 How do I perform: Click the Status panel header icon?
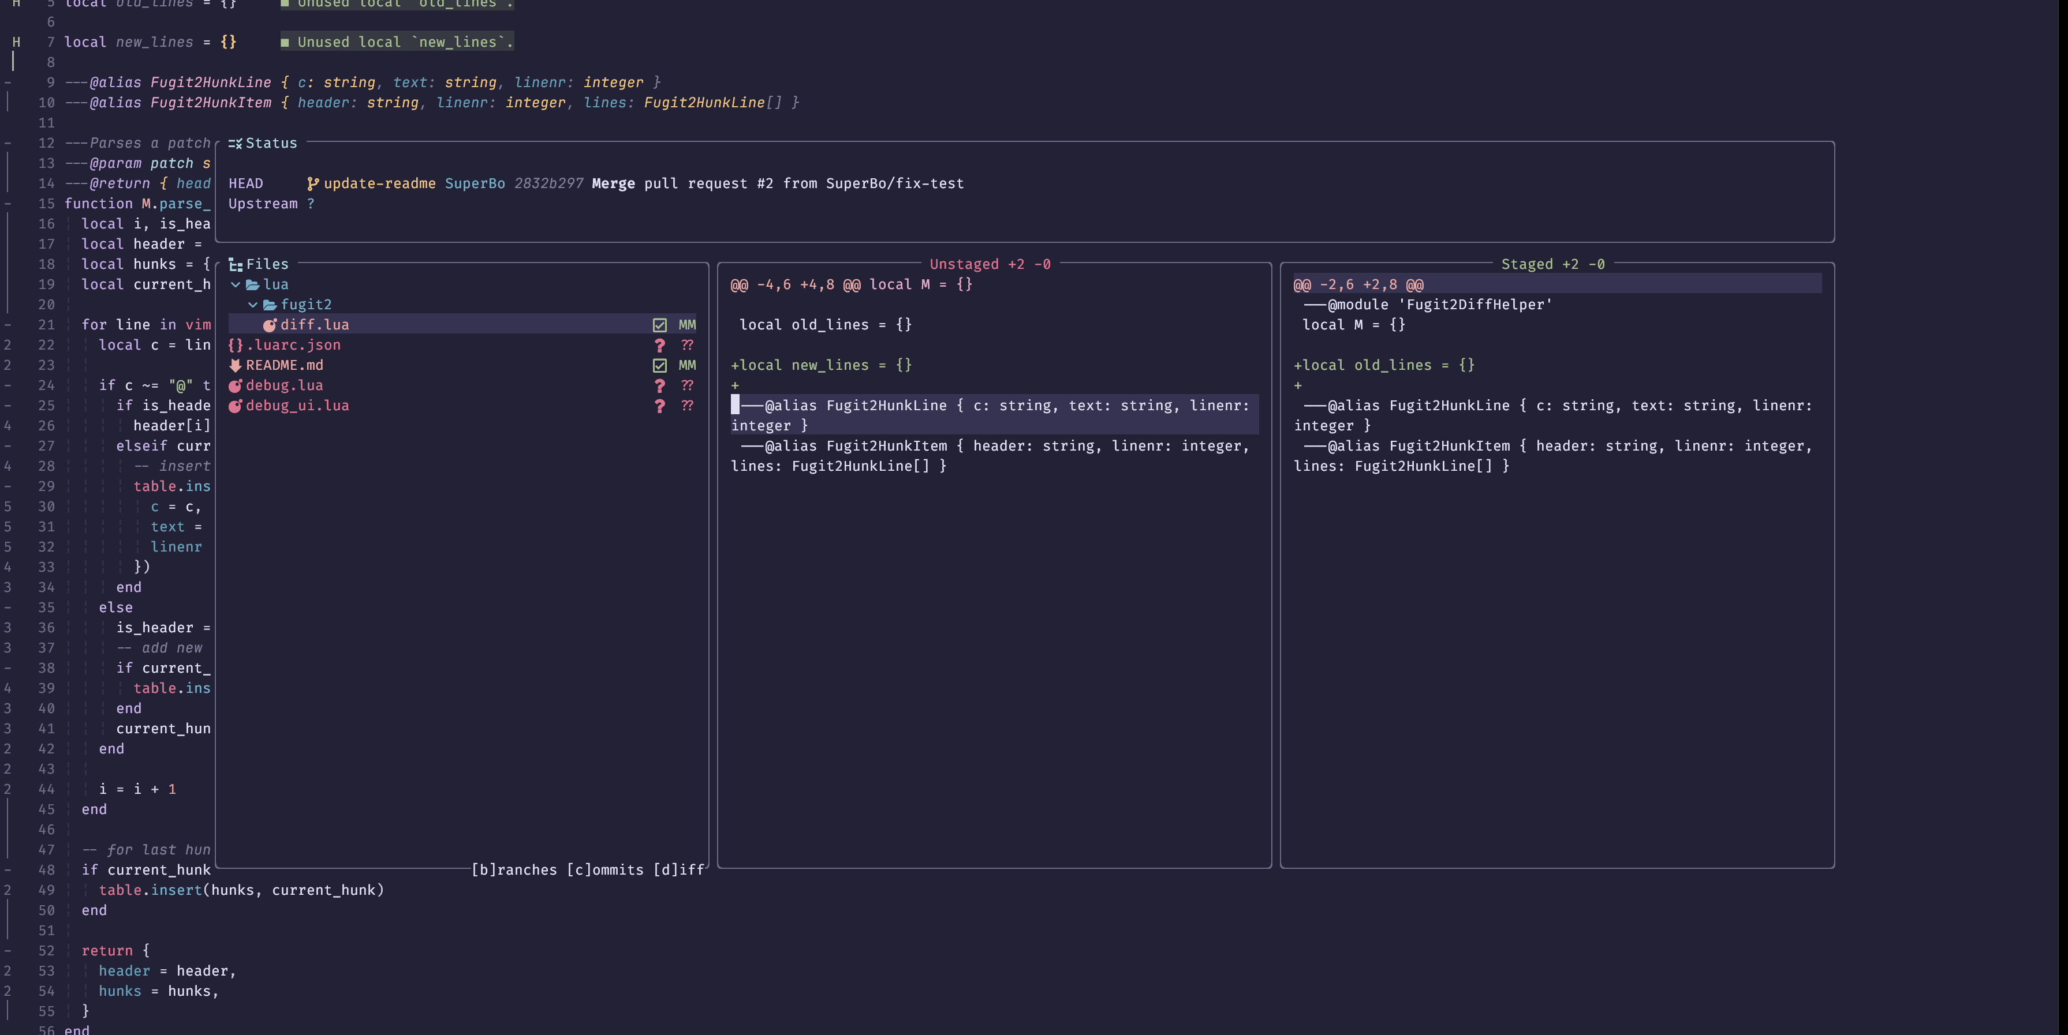pos(234,144)
